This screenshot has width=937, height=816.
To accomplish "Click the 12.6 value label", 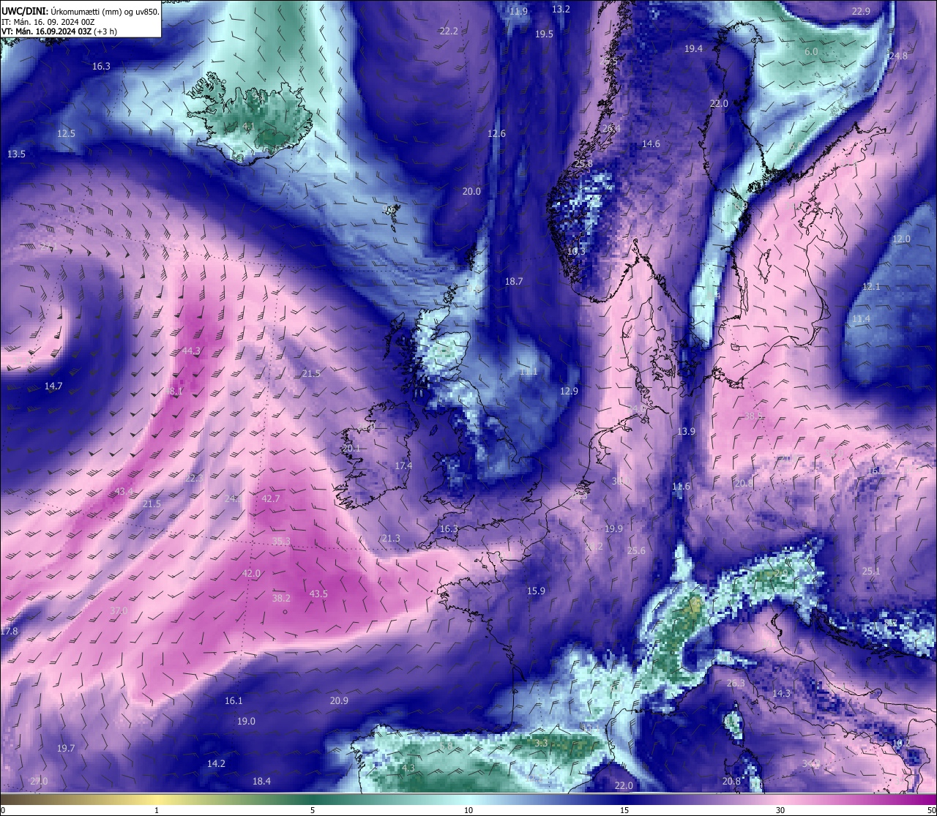I will pos(496,133).
